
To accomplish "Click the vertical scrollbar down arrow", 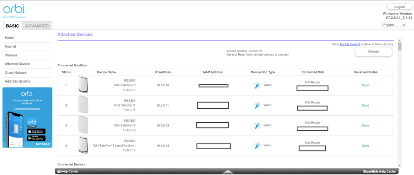I will tap(399, 165).
